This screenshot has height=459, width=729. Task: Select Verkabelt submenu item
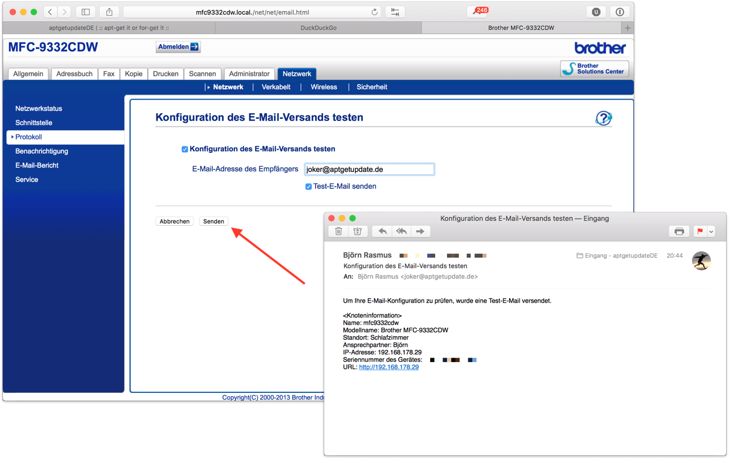coord(276,87)
